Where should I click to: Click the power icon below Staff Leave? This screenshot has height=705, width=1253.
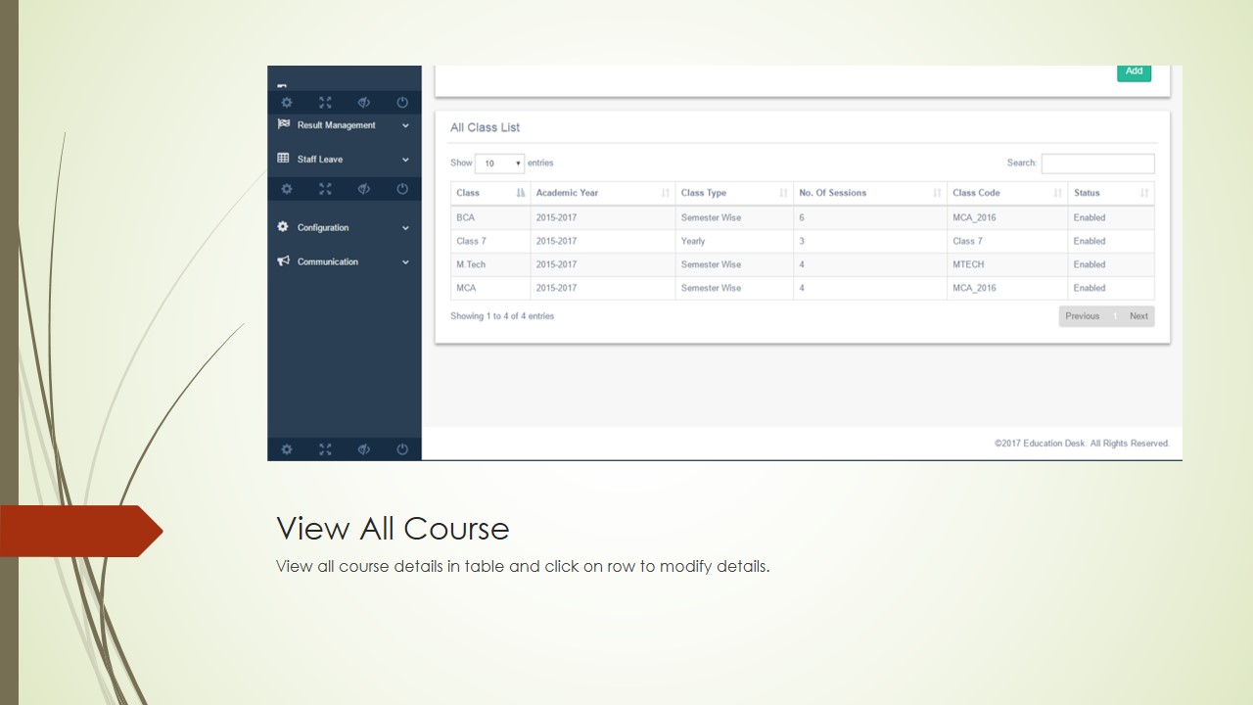402,189
